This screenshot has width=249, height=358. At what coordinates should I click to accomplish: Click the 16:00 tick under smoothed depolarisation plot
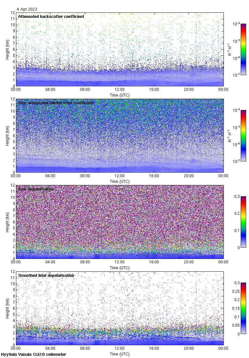click(154, 348)
